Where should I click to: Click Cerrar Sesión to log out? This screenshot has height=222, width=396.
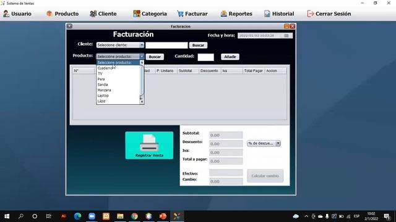[329, 14]
